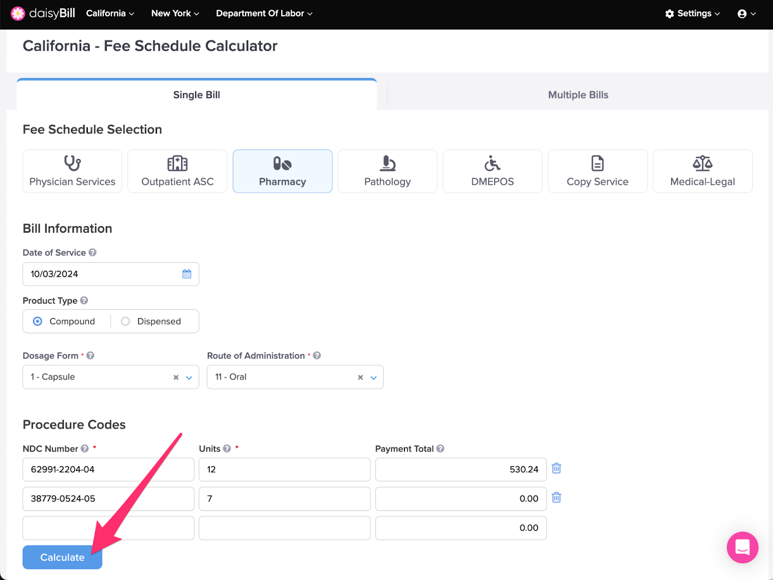Click NDC Number field 38779-0524-05
The height and width of the screenshot is (580, 773).
pyautogui.click(x=108, y=498)
